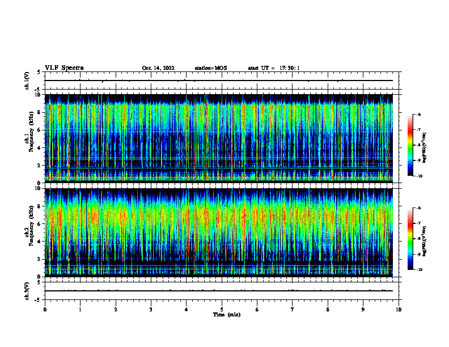Click the ch.2 colorbar bottom value "-10"
Image resolution: width=449 pixels, height=347 pixels.
pos(420,270)
